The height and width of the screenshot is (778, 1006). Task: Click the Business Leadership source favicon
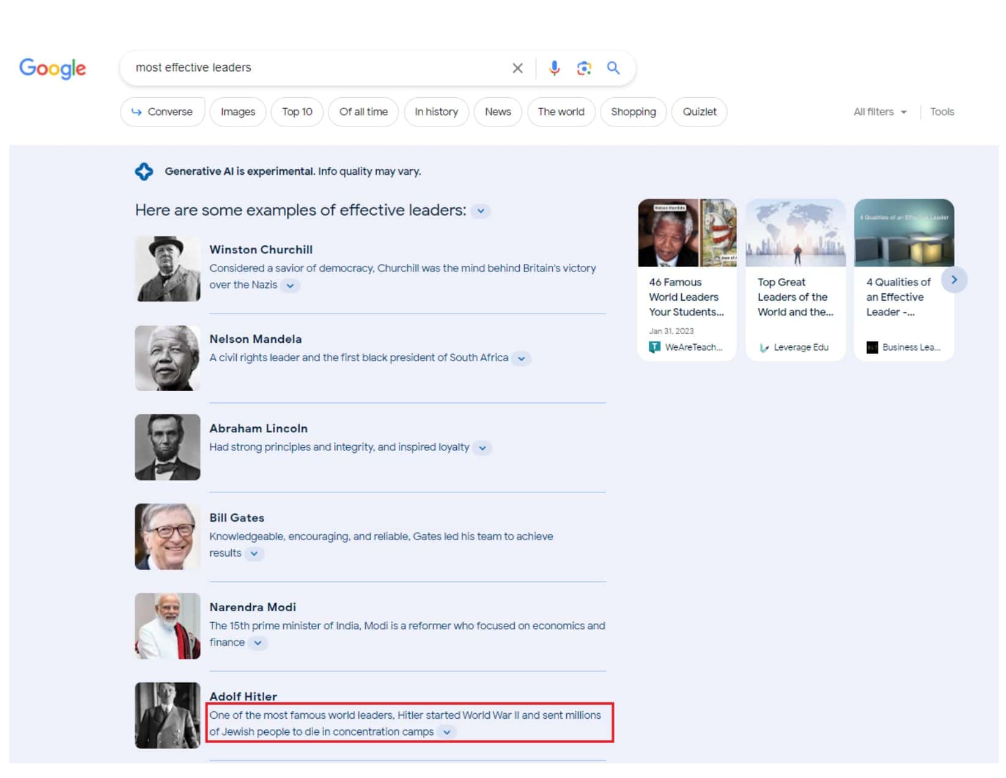(x=872, y=347)
